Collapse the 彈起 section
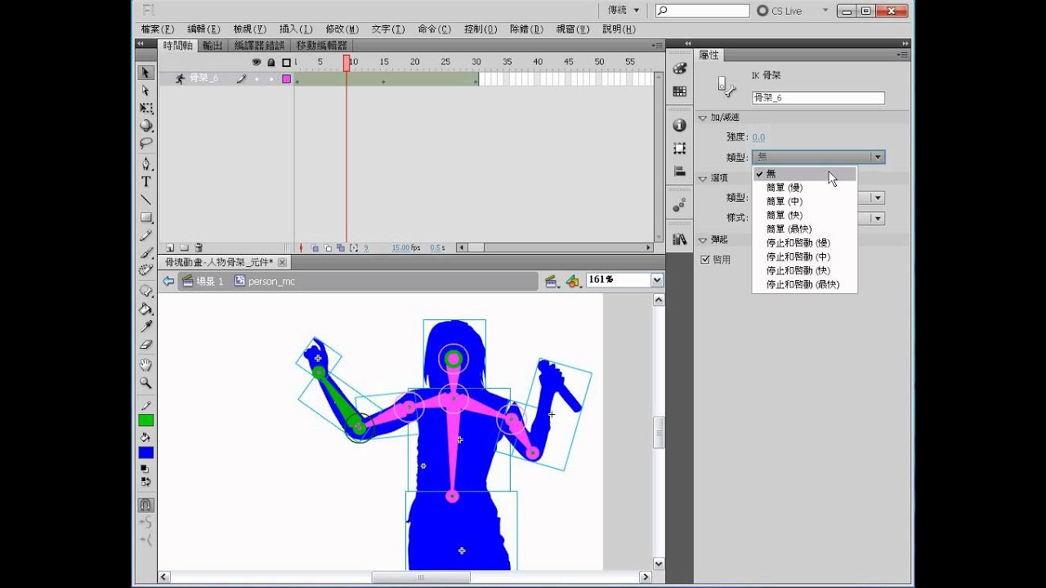This screenshot has width=1046, height=588. [703, 240]
